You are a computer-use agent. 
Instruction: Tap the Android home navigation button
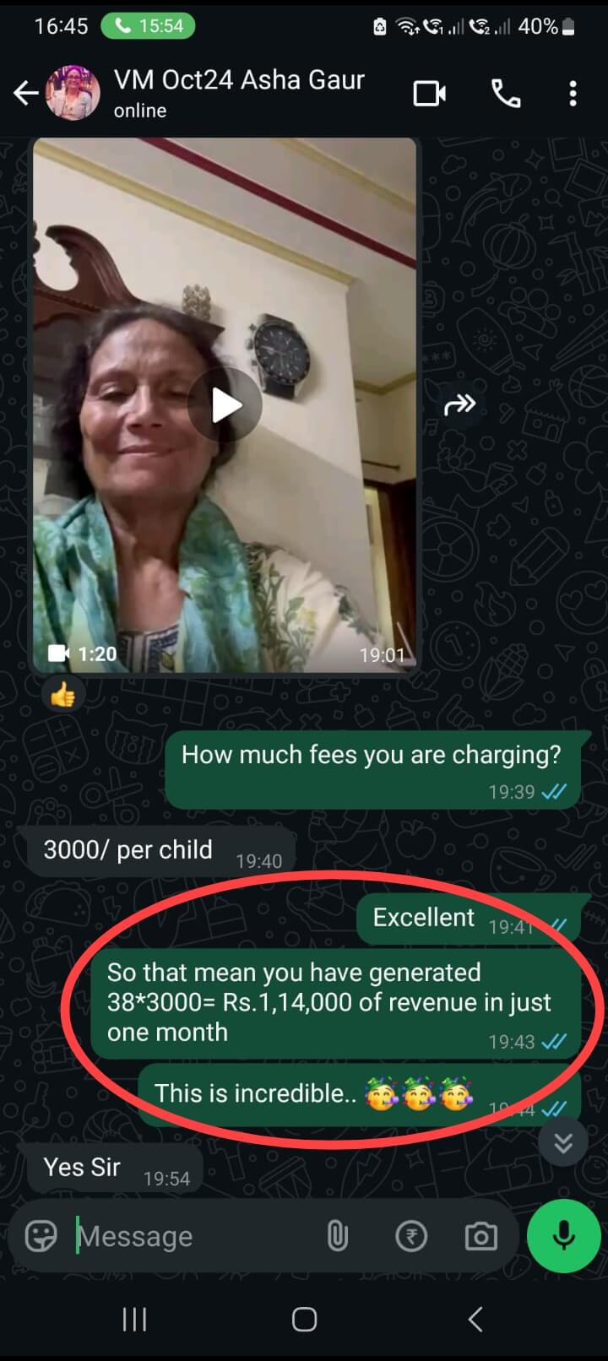click(x=304, y=1319)
